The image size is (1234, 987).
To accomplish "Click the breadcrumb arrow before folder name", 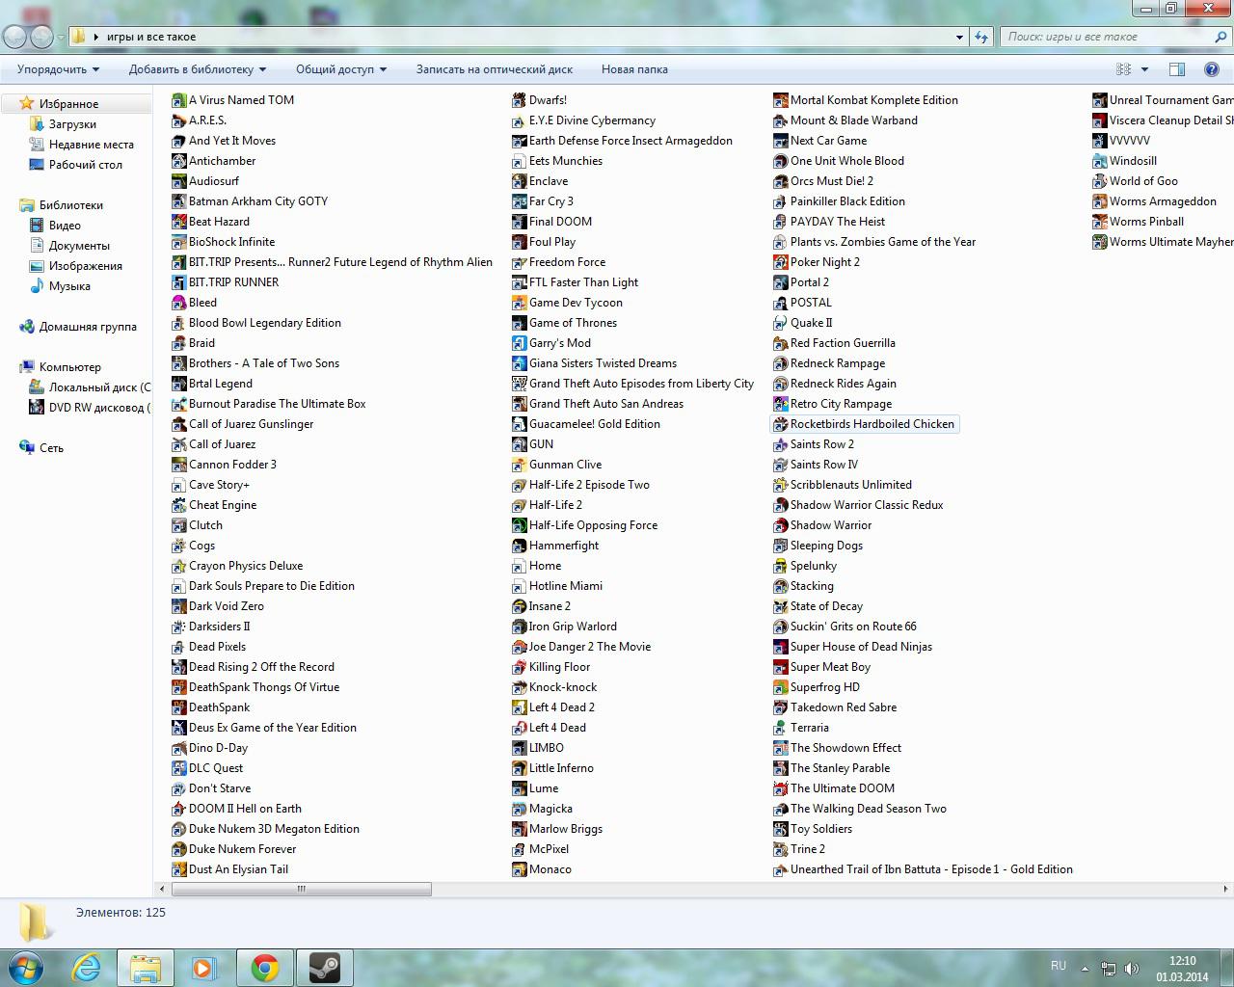I will (95, 37).
